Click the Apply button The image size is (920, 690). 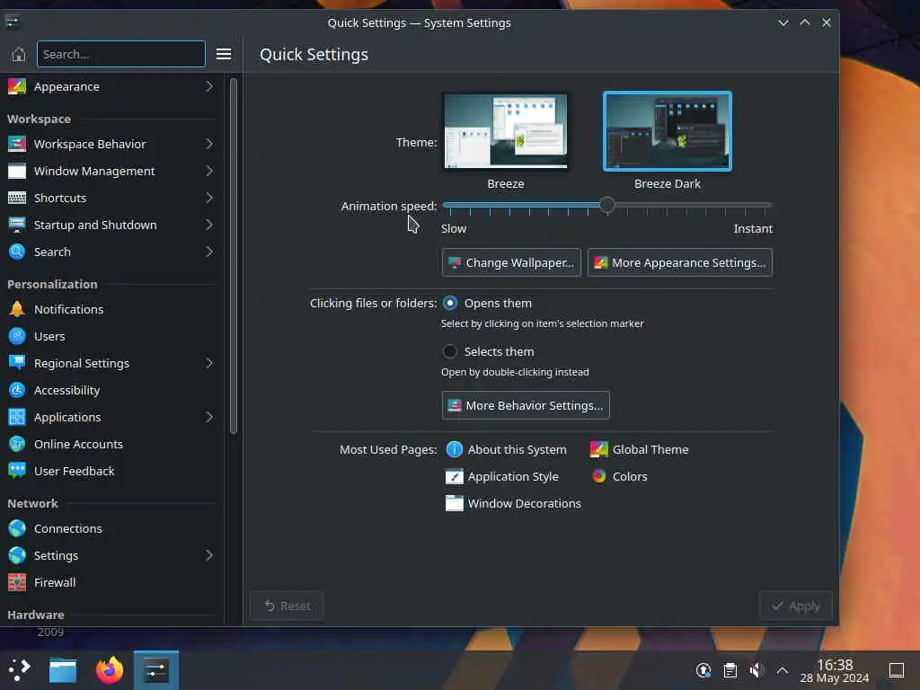pyautogui.click(x=796, y=606)
